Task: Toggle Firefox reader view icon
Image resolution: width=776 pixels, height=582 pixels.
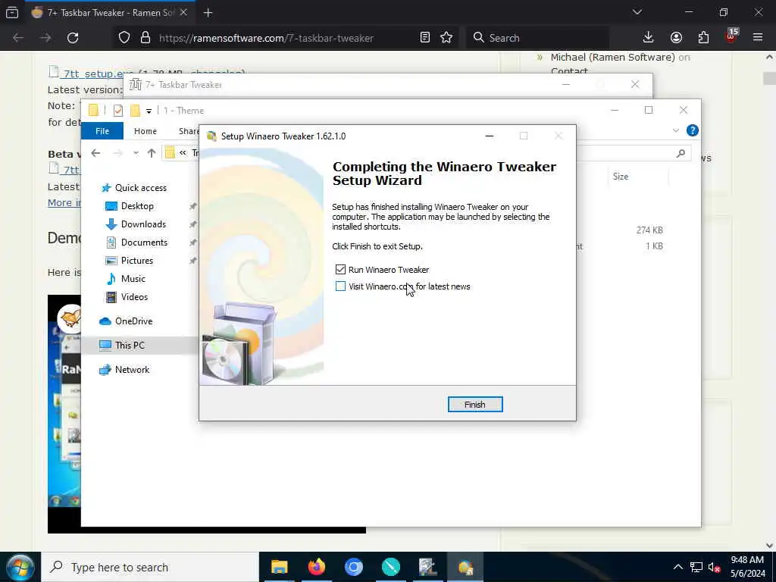Action: pyautogui.click(x=424, y=38)
